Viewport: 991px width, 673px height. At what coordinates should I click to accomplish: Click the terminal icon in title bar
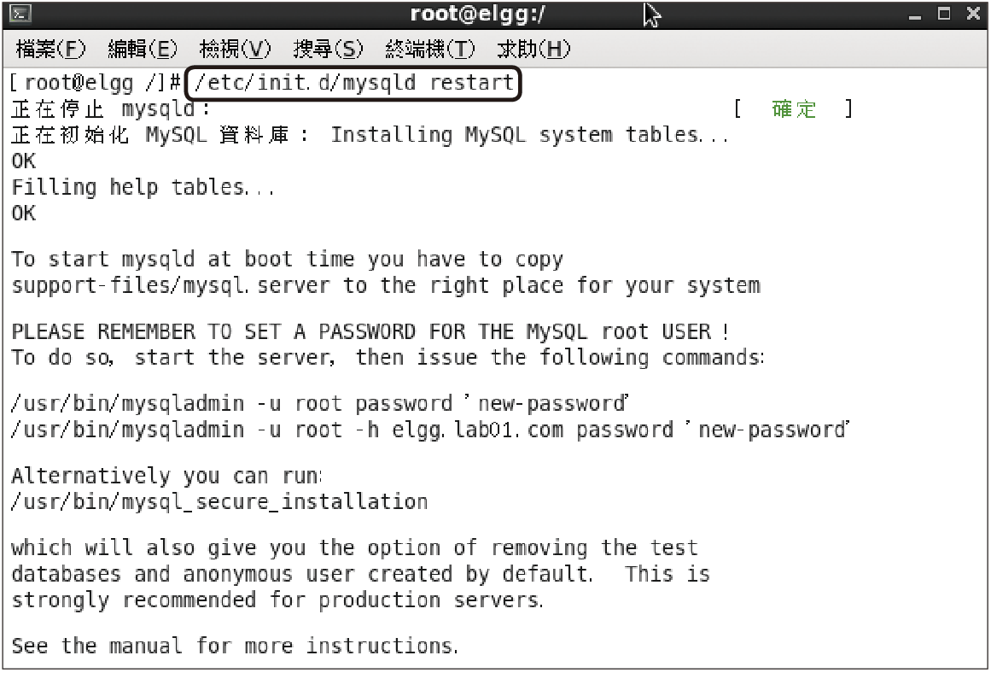point(20,14)
